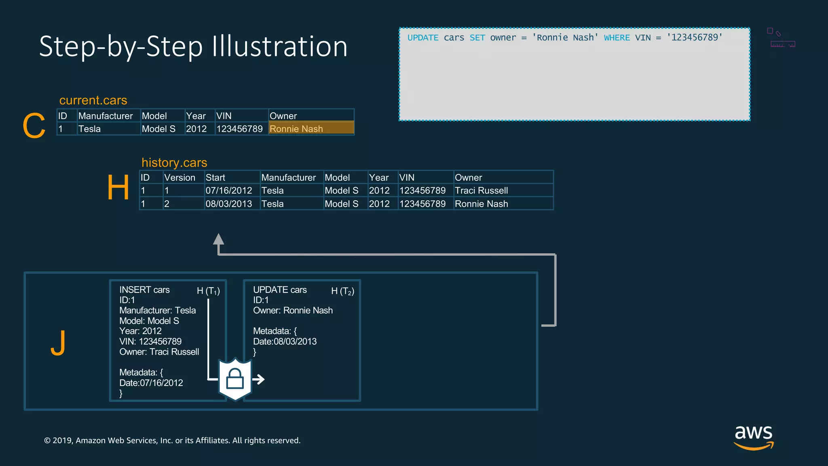The width and height of the screenshot is (828, 466).
Task: Click the SQL UPDATE statement text
Action: [x=564, y=38]
